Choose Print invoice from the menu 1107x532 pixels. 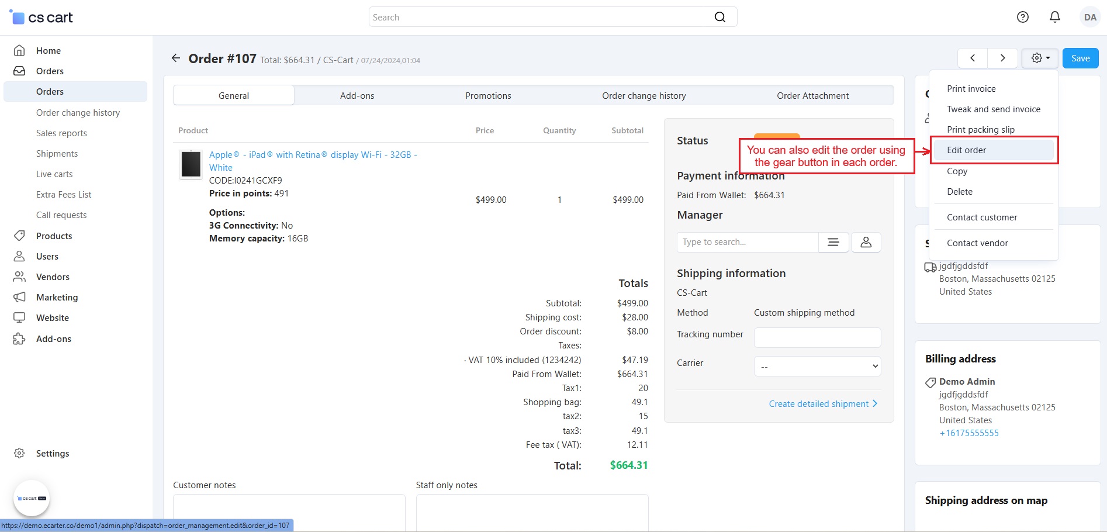tap(971, 89)
